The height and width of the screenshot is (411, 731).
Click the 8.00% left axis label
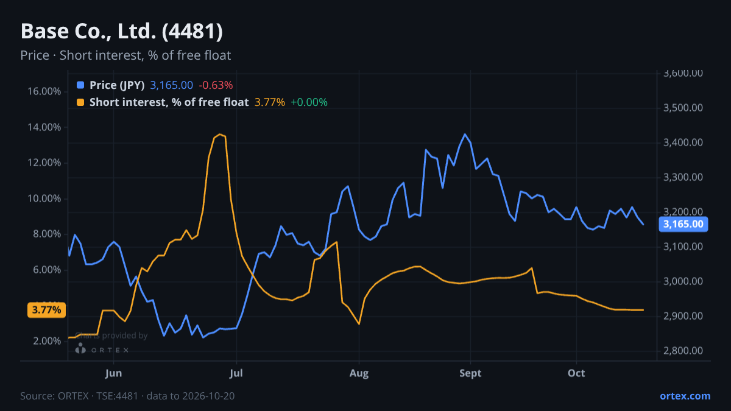click(46, 234)
